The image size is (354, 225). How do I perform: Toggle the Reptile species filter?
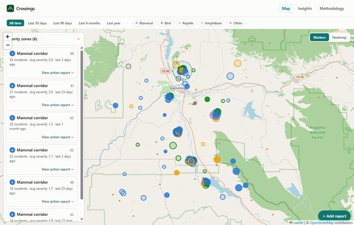click(x=186, y=23)
